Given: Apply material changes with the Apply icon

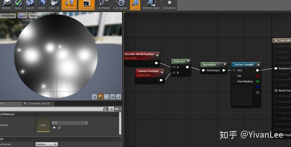Looking at the screenshot, I should tap(18, 5).
